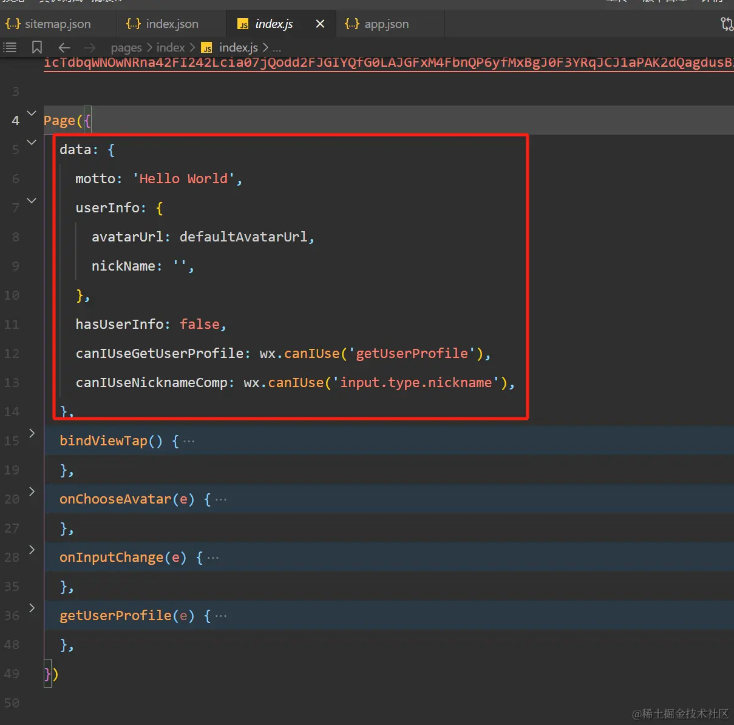The height and width of the screenshot is (725, 734).
Task: Click the 'onInputChange' method name
Action: (112, 557)
